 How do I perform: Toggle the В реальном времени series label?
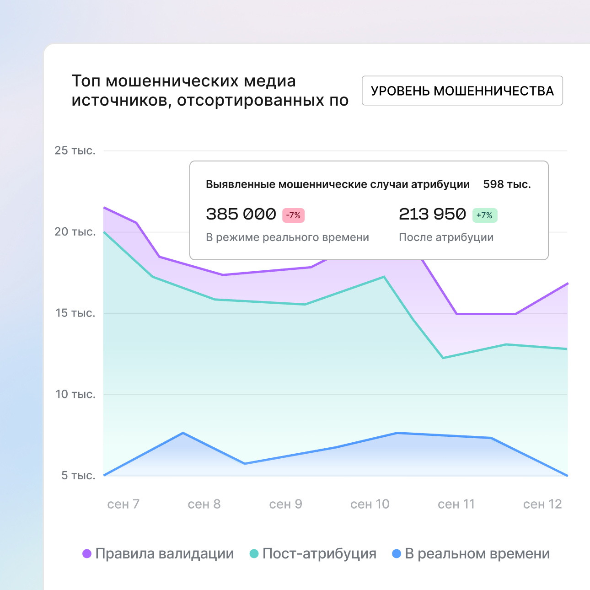tap(477, 554)
